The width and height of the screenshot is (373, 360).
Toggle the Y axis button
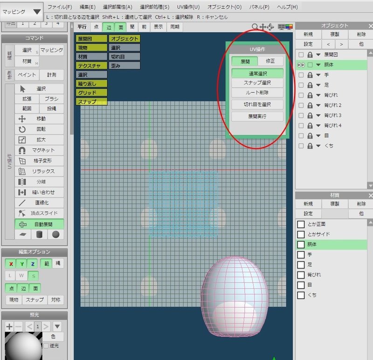(x=22, y=263)
